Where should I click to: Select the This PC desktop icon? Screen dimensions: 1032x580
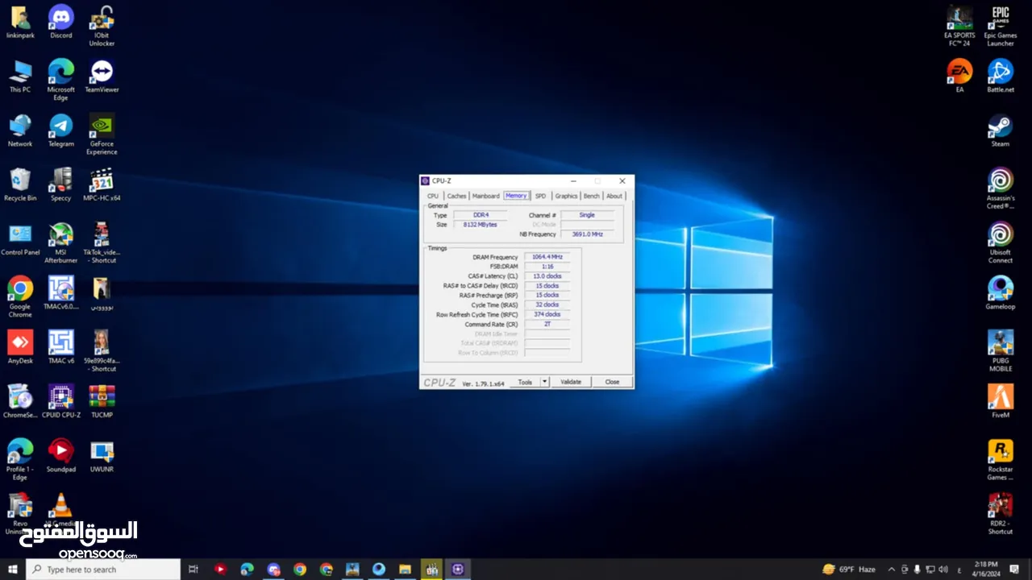pos(20,77)
